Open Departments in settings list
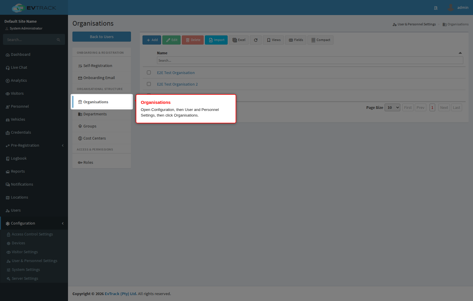 pos(102,114)
